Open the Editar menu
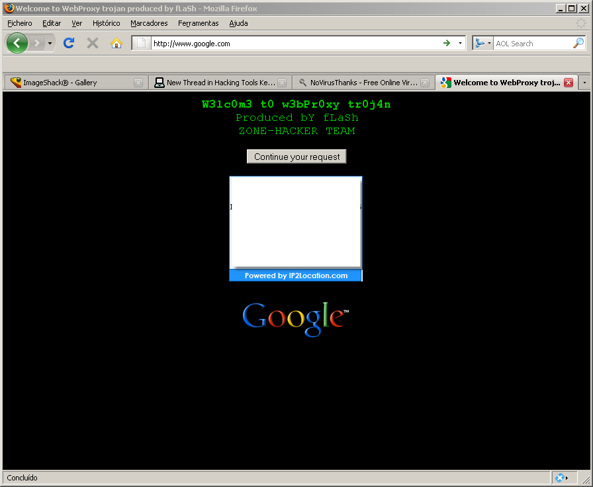This screenshot has width=593, height=487. click(x=52, y=23)
